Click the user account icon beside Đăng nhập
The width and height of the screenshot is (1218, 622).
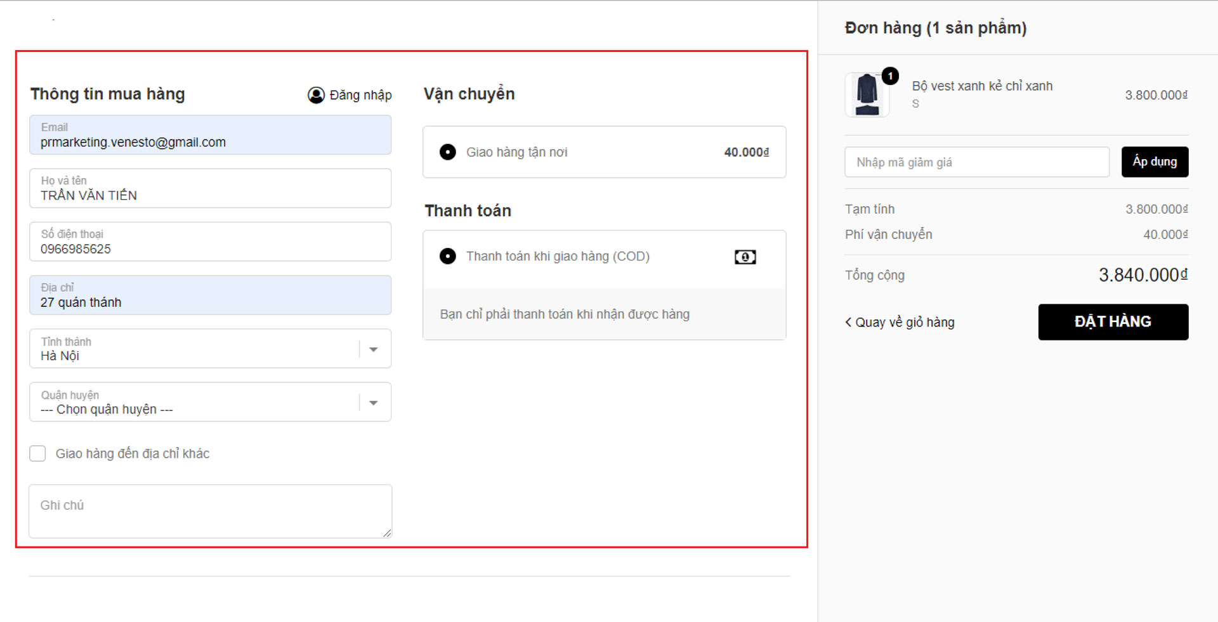pyautogui.click(x=316, y=95)
